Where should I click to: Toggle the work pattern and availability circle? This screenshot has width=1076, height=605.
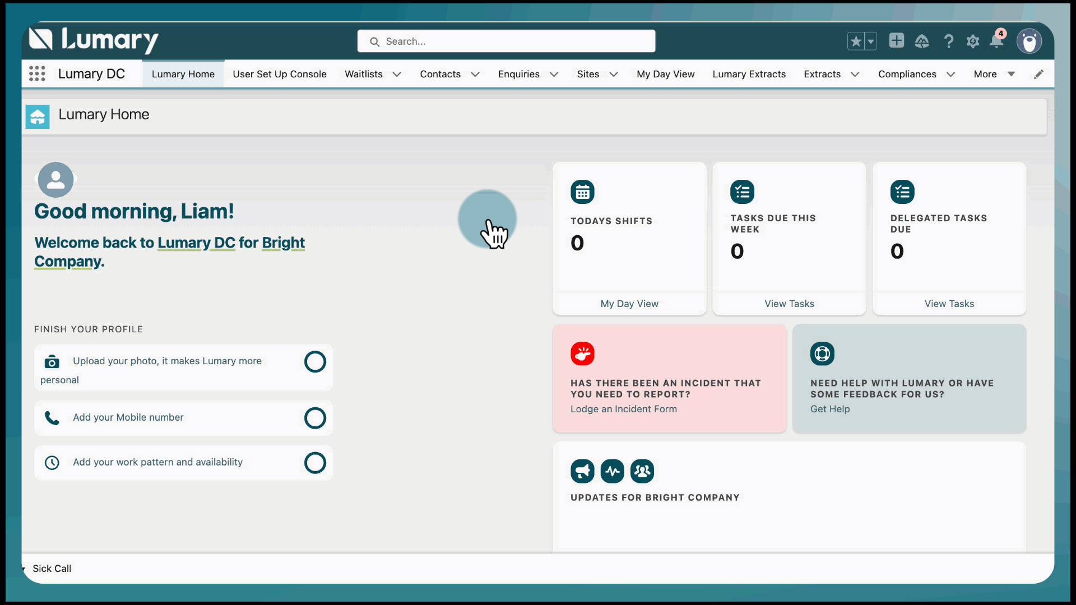pos(315,463)
